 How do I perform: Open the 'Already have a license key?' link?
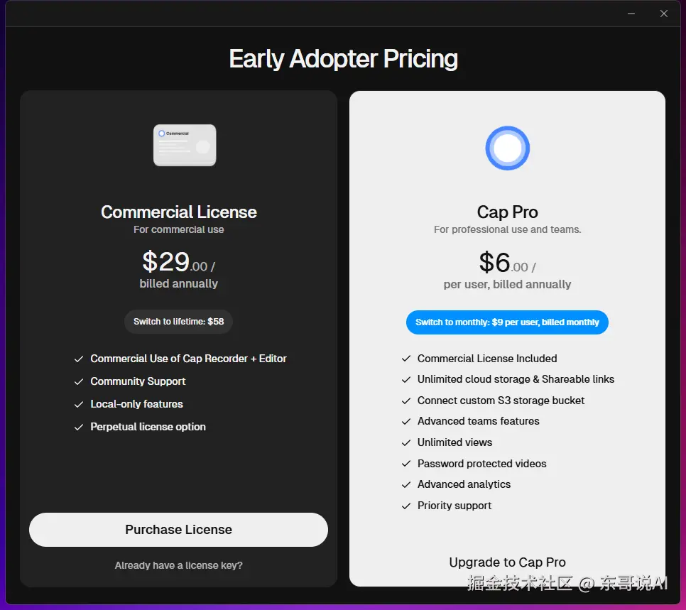(x=178, y=565)
